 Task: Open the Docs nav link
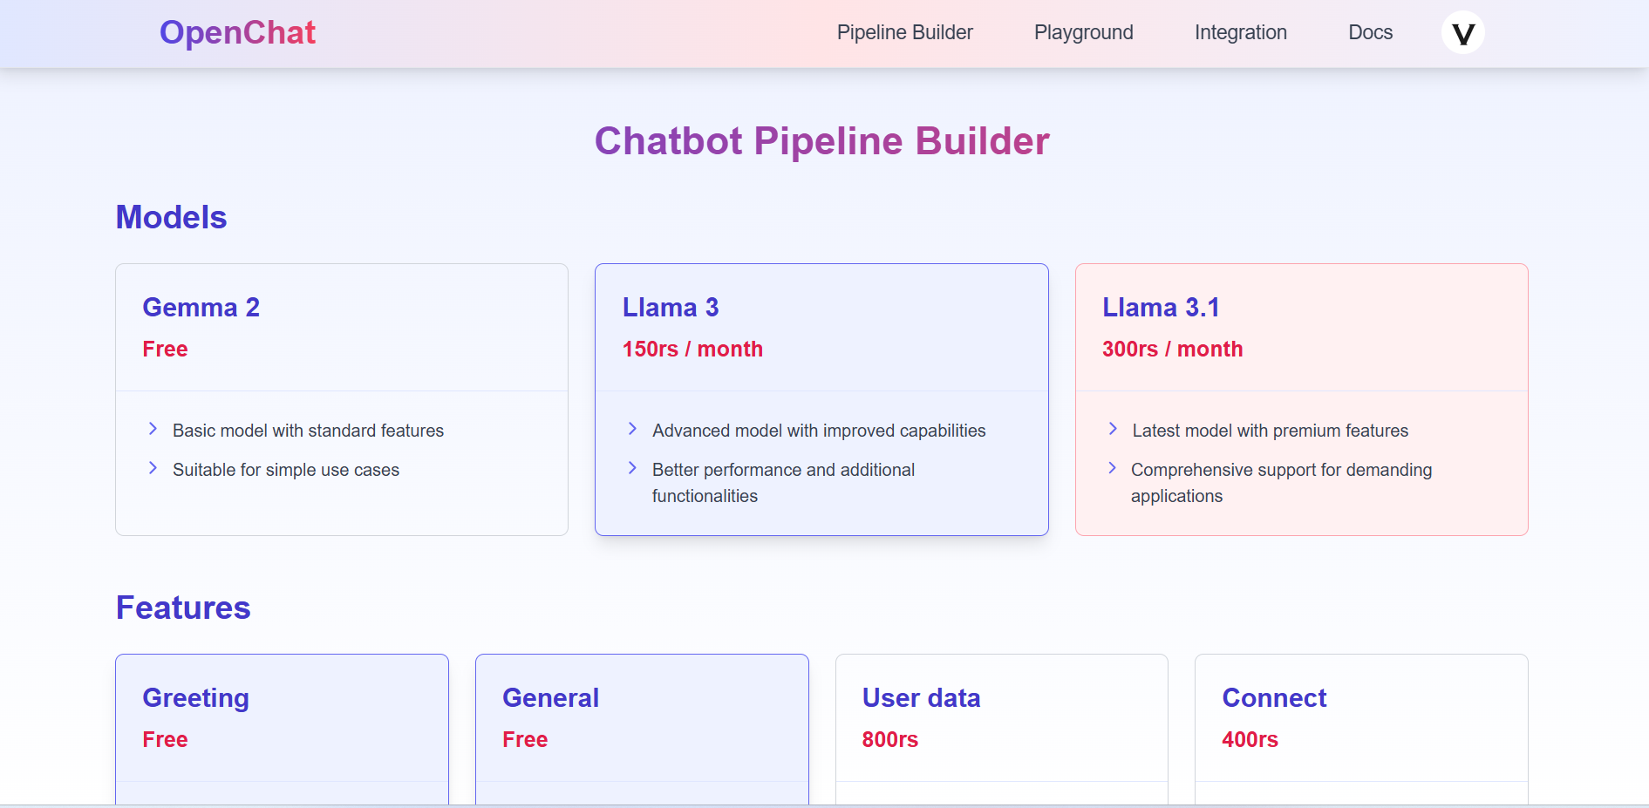(1370, 33)
